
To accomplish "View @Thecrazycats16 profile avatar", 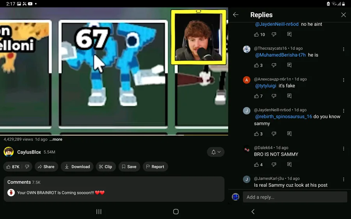I will pyautogui.click(x=246, y=49).
